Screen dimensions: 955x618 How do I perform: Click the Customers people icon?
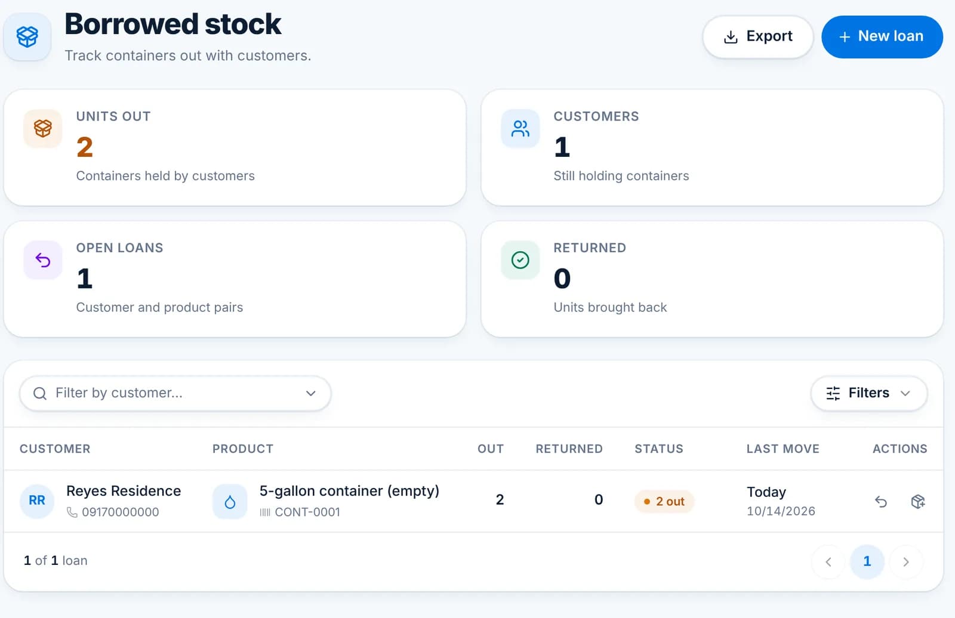(x=520, y=128)
